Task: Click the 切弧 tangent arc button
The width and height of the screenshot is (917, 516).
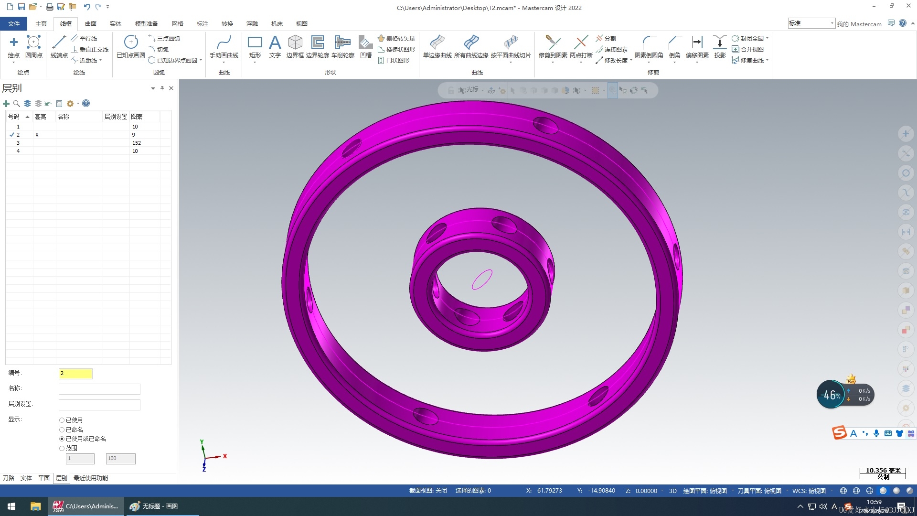Action: [x=158, y=50]
